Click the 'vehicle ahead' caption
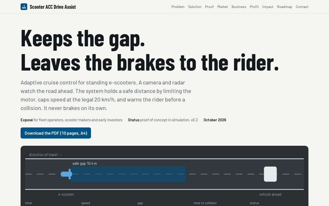329x206 pixels. pos(270,194)
